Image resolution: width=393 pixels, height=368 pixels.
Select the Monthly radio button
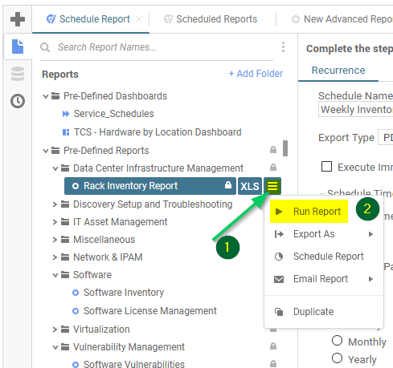337,341
